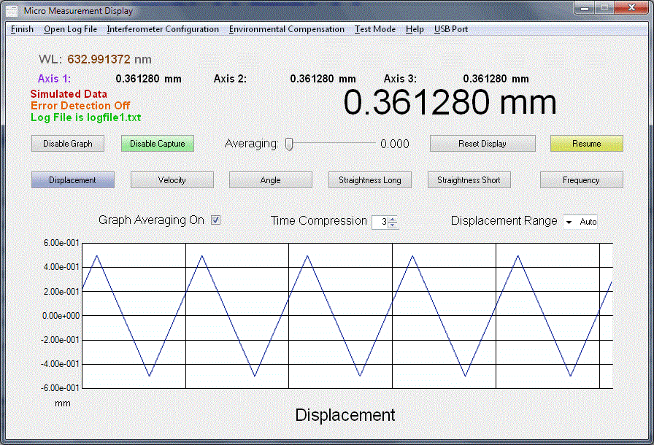This screenshot has height=445, width=654.
Task: Click the Averaging slider handle
Action: click(x=289, y=144)
